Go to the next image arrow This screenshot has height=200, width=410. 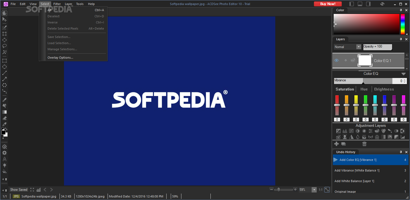[x=51, y=190]
